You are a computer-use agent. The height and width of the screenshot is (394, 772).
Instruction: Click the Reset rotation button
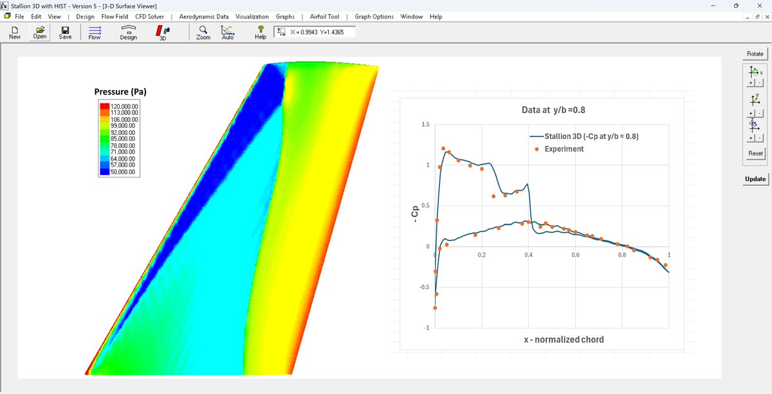pyautogui.click(x=755, y=153)
